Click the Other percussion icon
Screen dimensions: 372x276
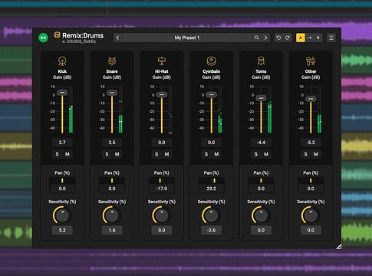[x=311, y=61]
